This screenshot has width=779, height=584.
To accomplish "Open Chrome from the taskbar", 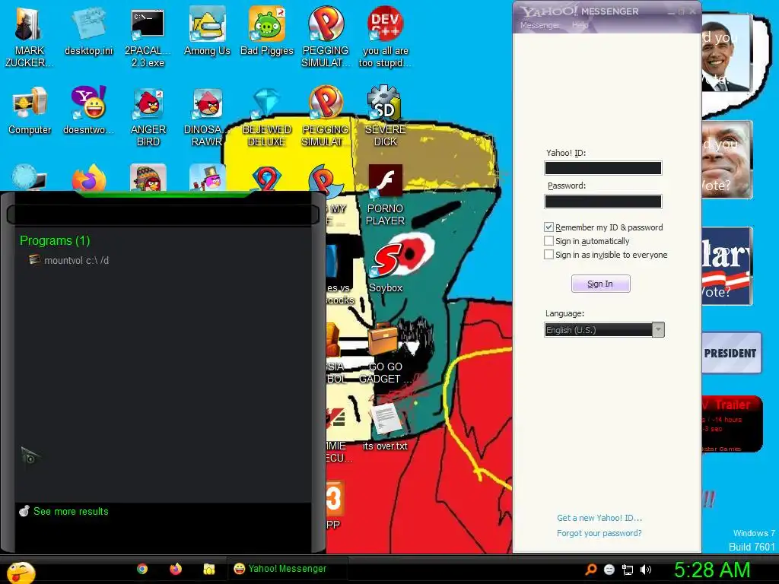I will tap(142, 569).
